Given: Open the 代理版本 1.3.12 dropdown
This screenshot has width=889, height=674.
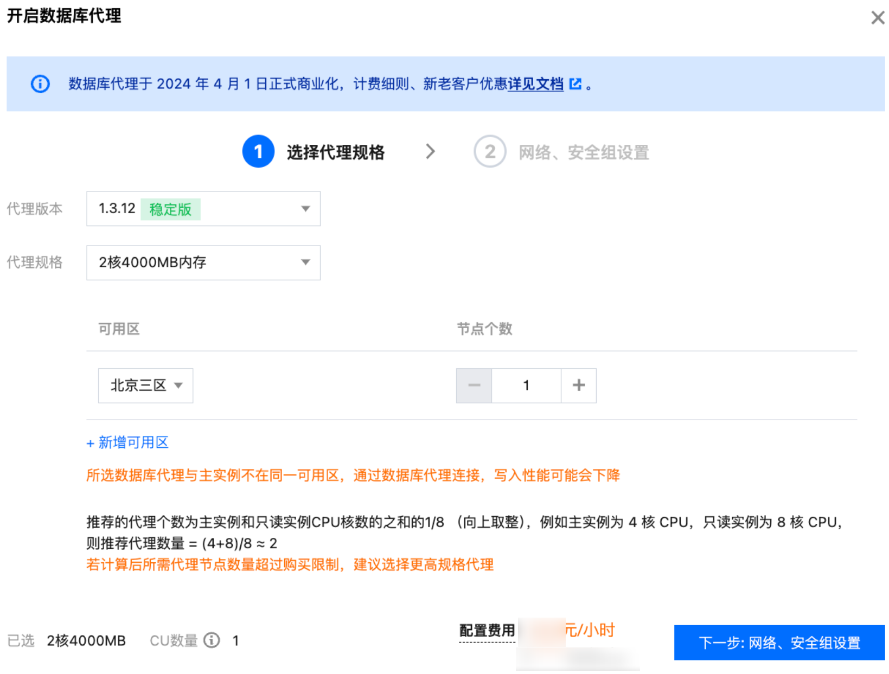Looking at the screenshot, I should pos(203,209).
